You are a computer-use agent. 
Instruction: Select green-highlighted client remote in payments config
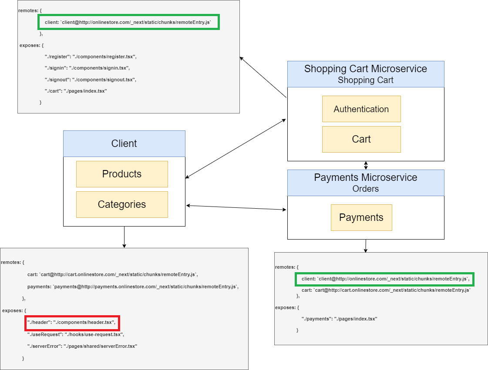(x=385, y=279)
